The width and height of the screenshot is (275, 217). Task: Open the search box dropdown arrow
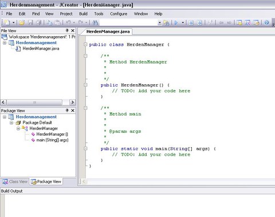coord(159,23)
